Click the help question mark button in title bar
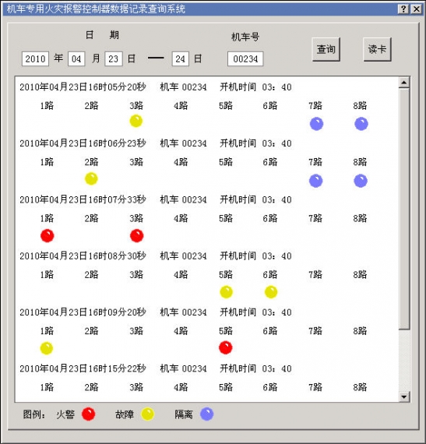 point(403,9)
